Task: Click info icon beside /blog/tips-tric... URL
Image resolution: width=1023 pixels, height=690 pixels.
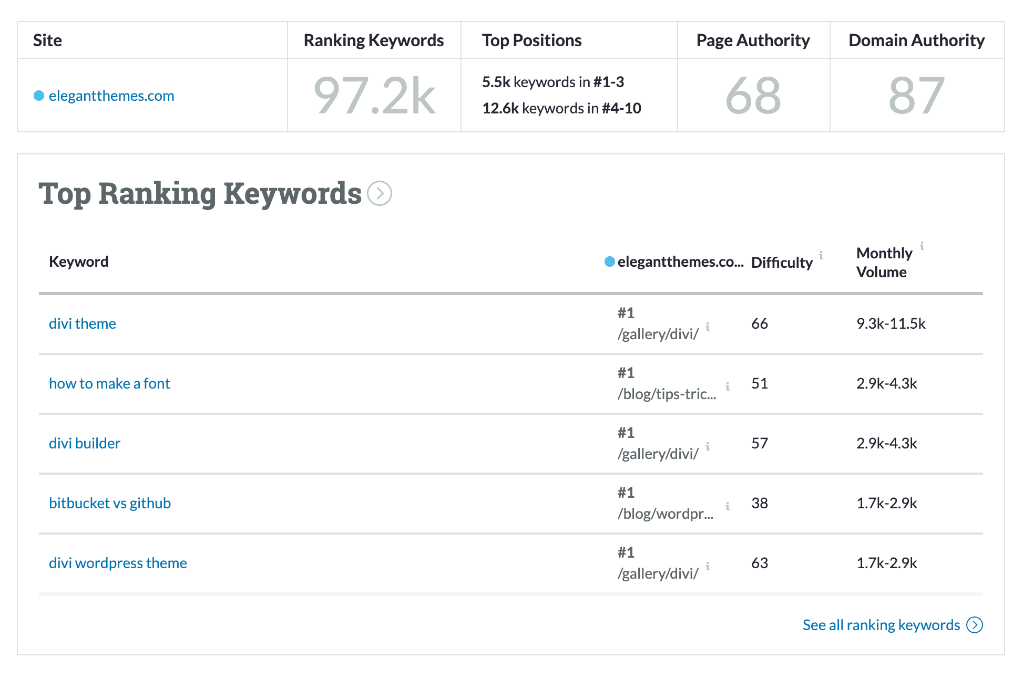Action: (728, 386)
